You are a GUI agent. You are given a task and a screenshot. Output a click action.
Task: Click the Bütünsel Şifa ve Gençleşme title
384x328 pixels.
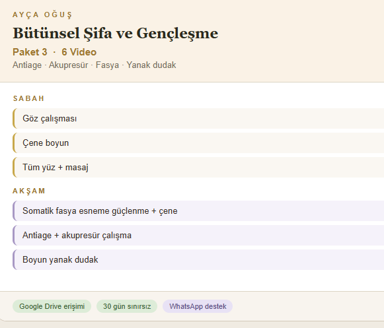tap(116, 34)
